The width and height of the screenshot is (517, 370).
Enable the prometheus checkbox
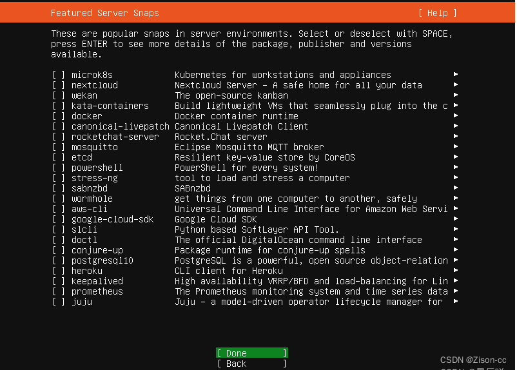pyautogui.click(x=59, y=291)
